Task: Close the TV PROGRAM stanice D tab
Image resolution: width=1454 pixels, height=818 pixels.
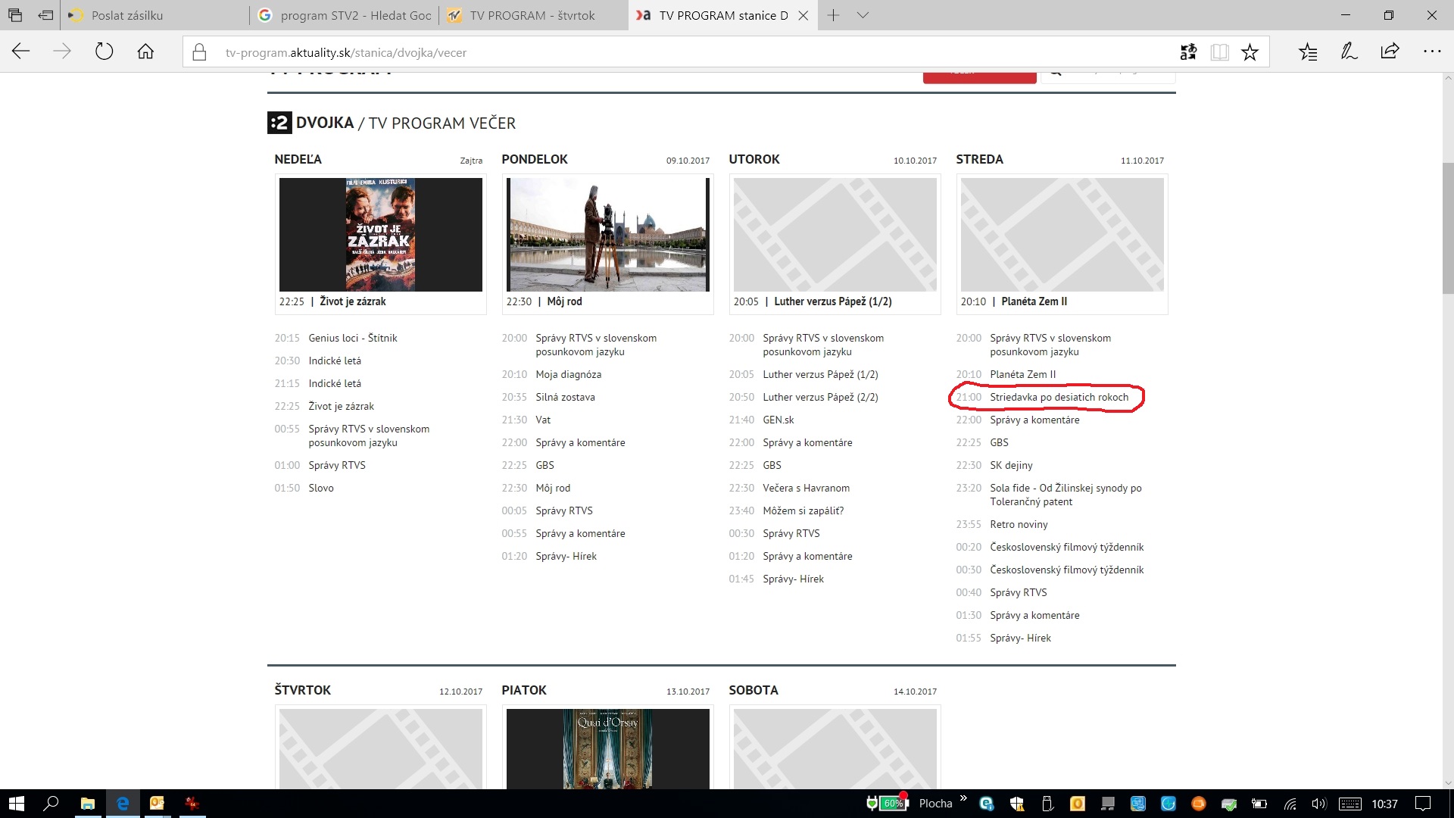Action: point(803,15)
